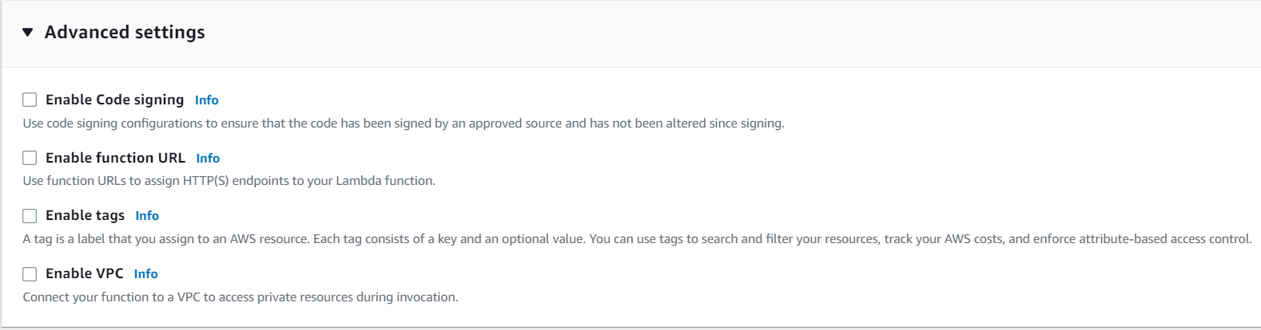Select the "Enable tags" label text
1261x330 pixels.
[x=85, y=216]
